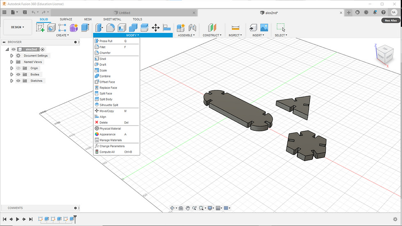Image resolution: width=402 pixels, height=226 pixels.
Task: Click the Offset Plane construct icon
Action: 212,27
